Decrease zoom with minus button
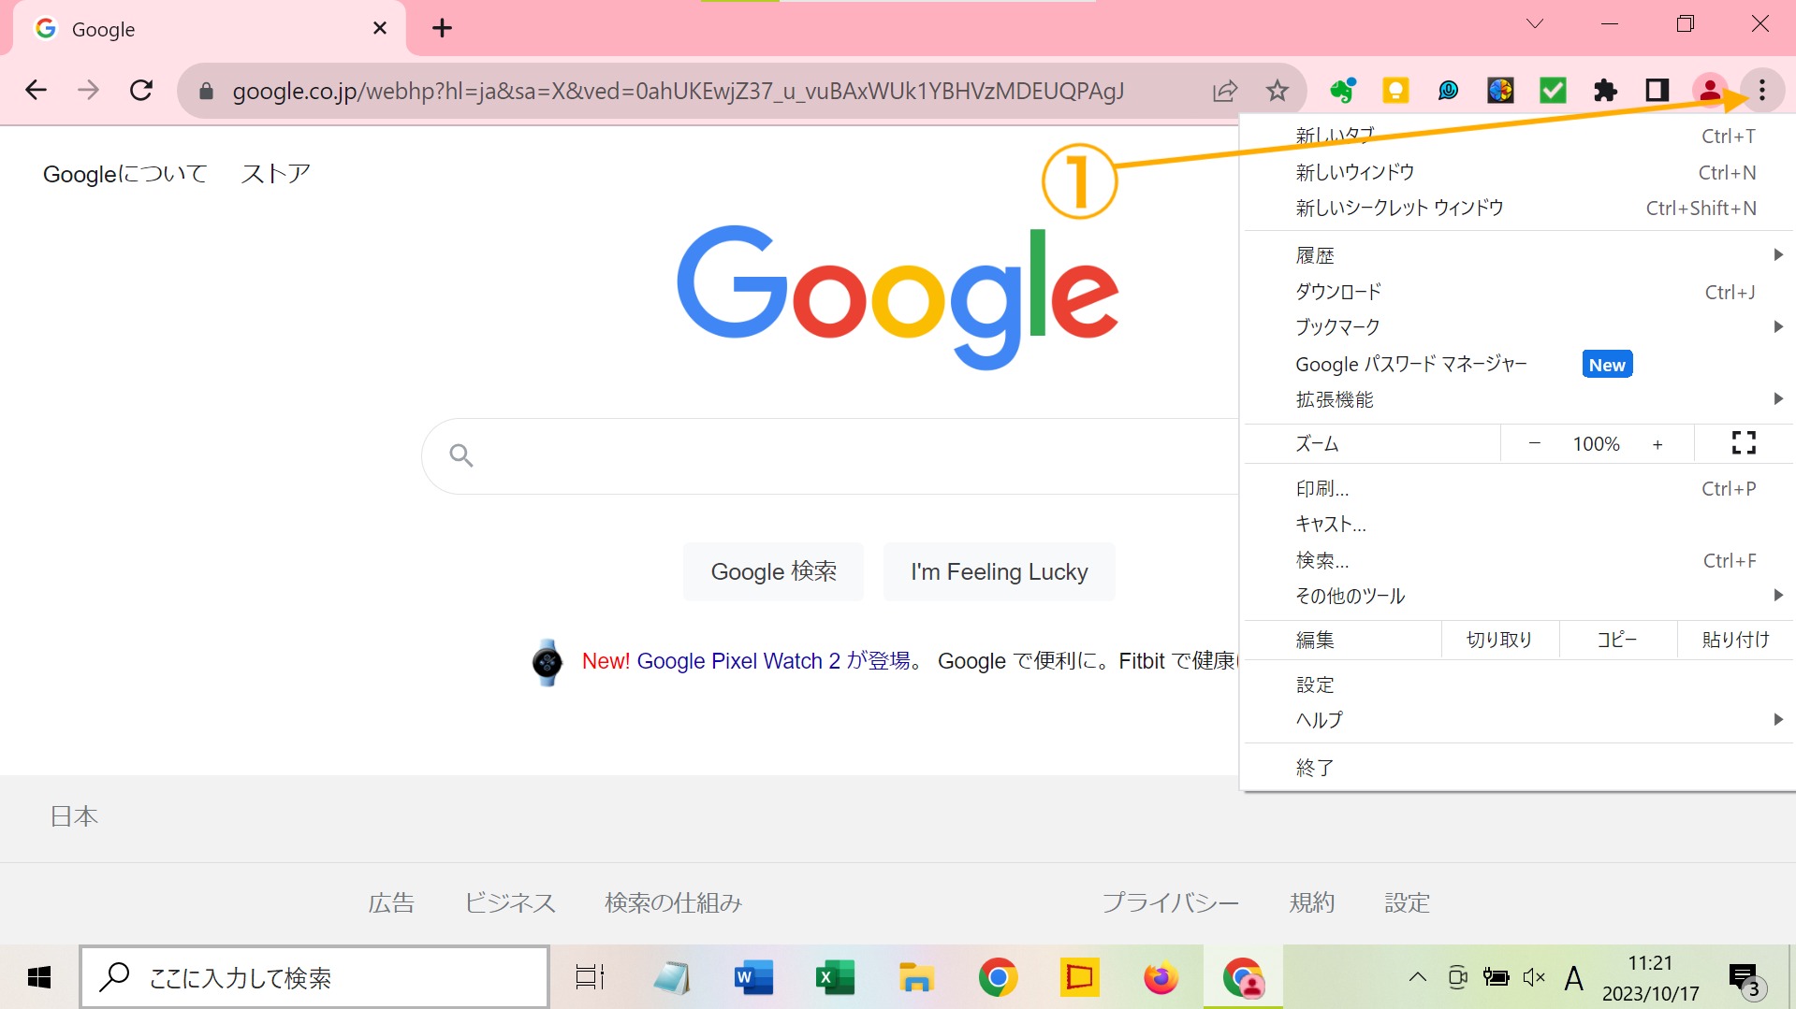The image size is (1796, 1009). point(1534,443)
